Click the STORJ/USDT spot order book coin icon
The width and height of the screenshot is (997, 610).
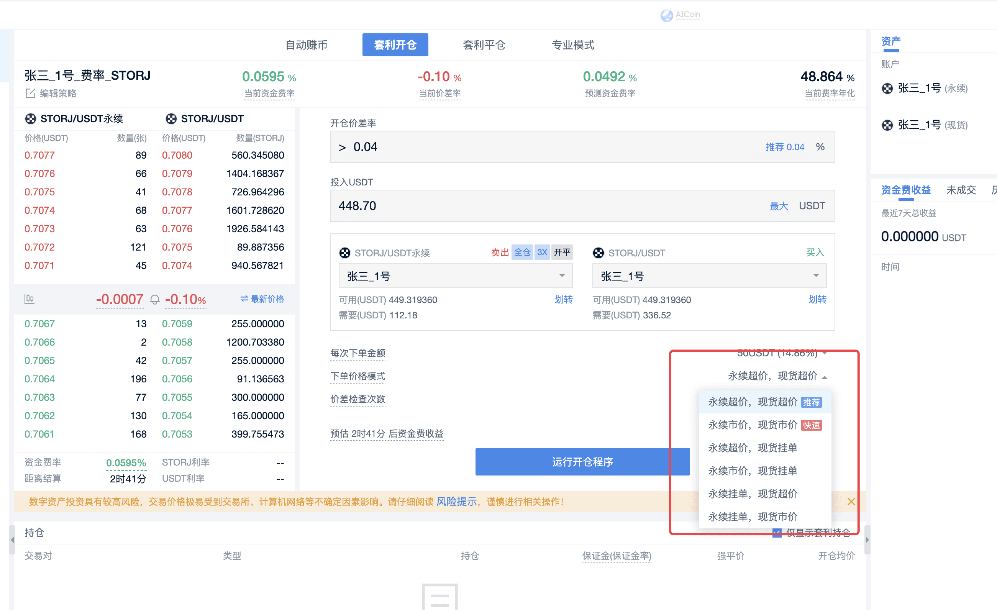tap(171, 118)
